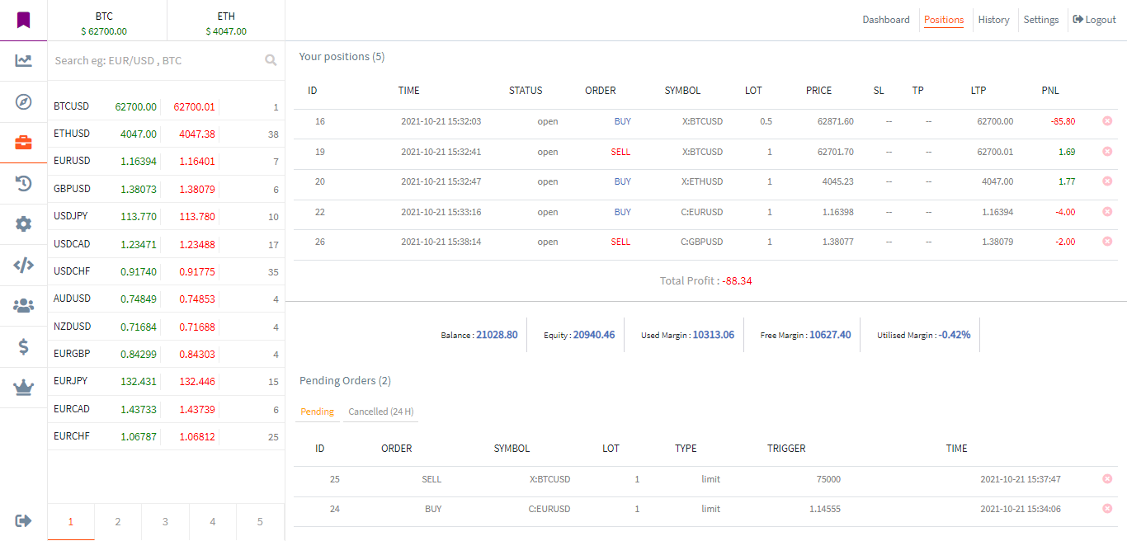1127x541 pixels.
Task: Select BTCUSD in the watchlist
Action: 166,106
